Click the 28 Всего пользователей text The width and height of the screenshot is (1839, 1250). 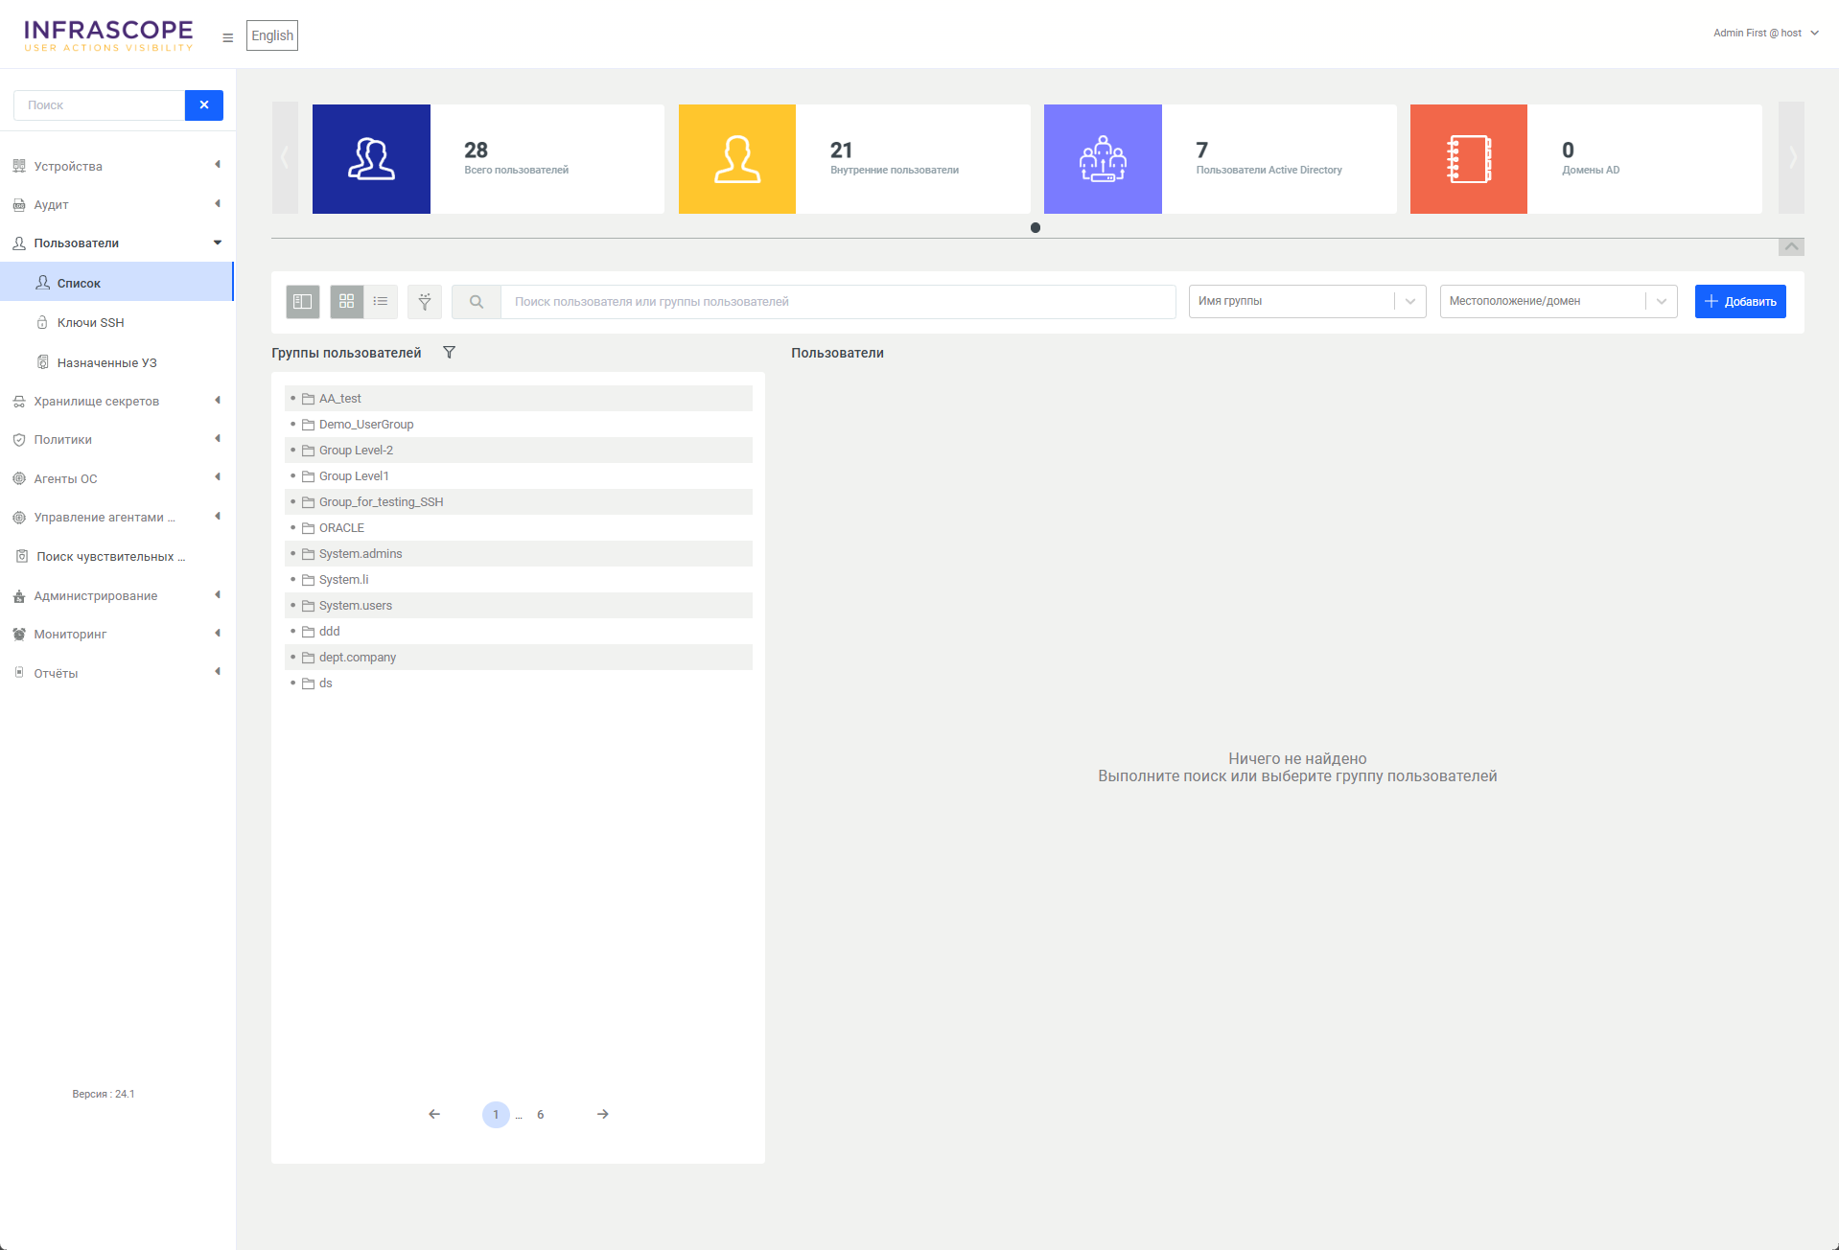tap(516, 158)
